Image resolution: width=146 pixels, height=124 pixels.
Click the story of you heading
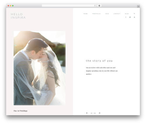tap(99, 61)
